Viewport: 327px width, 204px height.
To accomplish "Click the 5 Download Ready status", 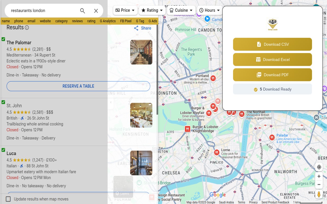I will (x=272, y=89).
